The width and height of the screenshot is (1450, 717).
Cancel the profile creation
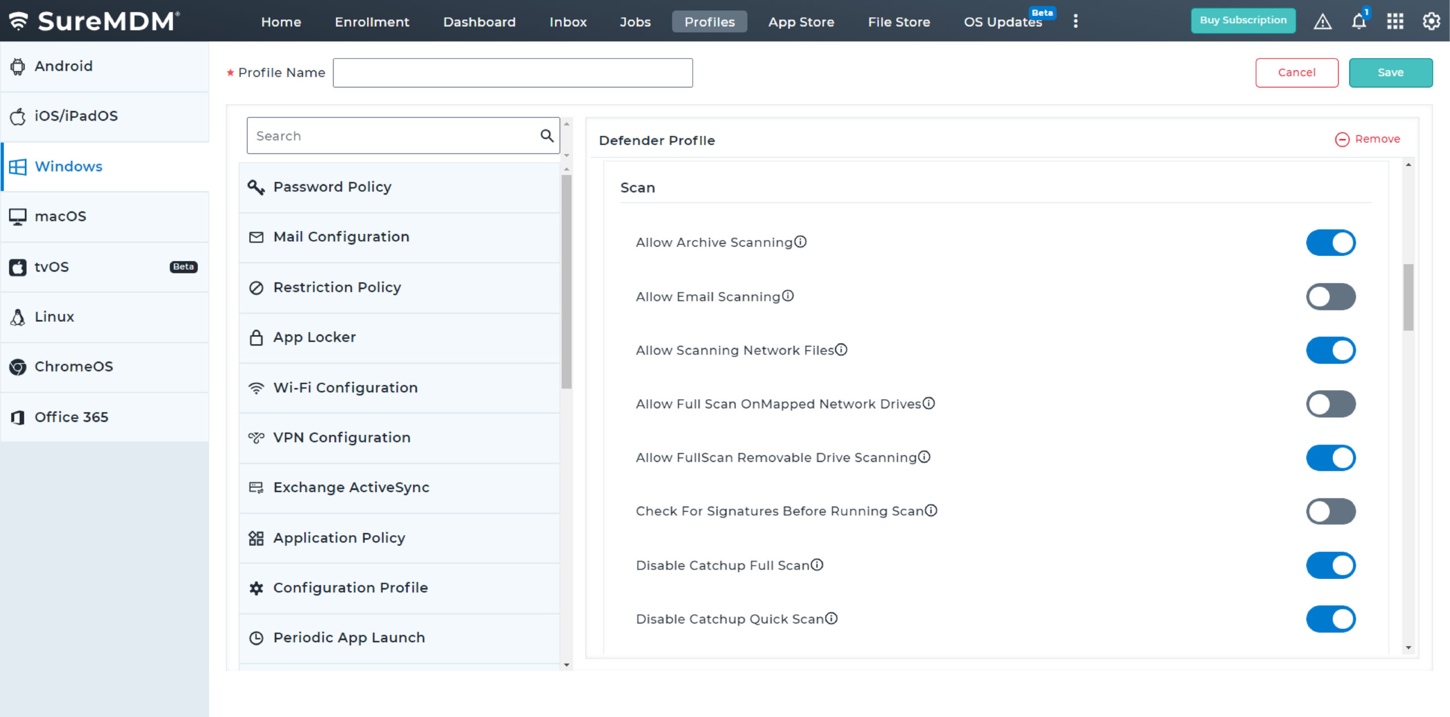(x=1297, y=72)
